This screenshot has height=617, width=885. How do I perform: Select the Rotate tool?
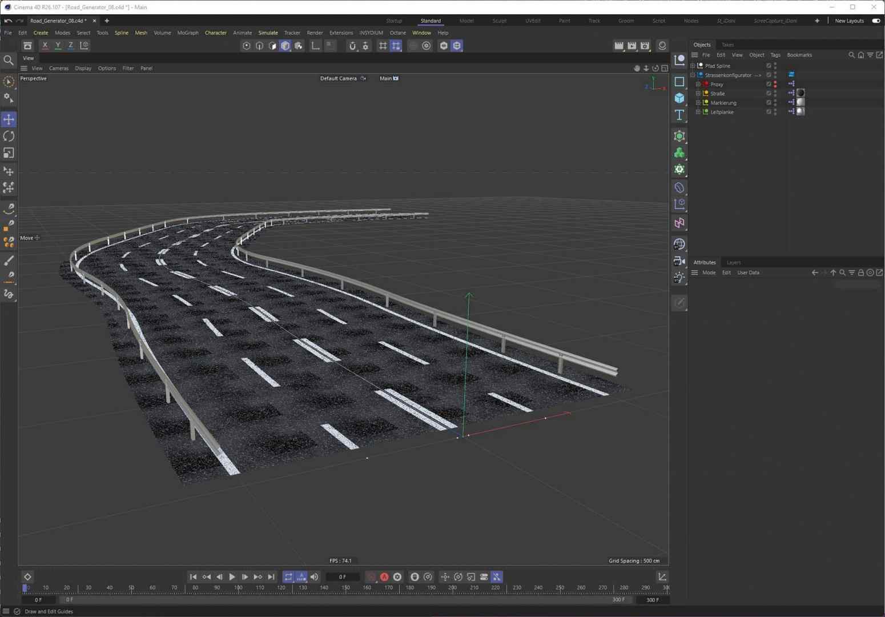[9, 136]
